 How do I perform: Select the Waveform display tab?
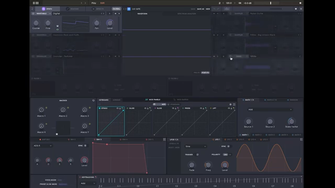coord(142,14)
